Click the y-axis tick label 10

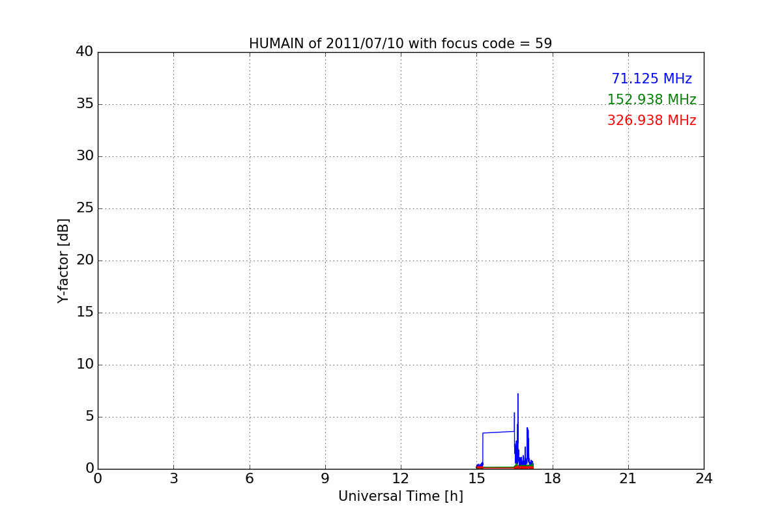point(85,365)
